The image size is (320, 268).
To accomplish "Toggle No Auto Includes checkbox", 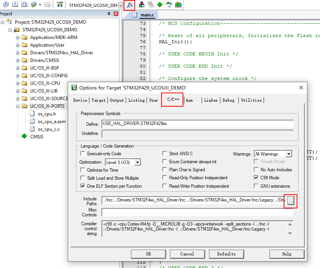I will click(256, 170).
